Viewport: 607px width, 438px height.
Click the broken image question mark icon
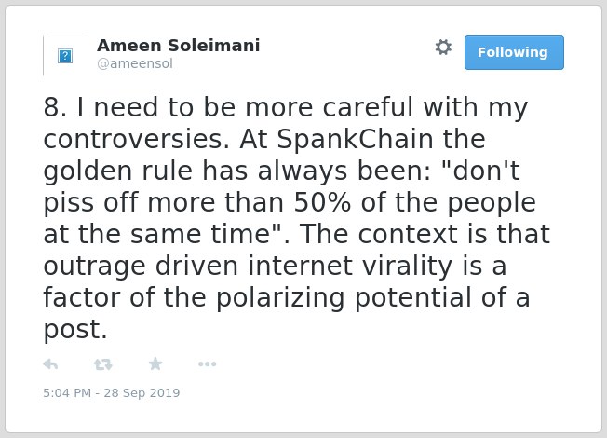(65, 56)
